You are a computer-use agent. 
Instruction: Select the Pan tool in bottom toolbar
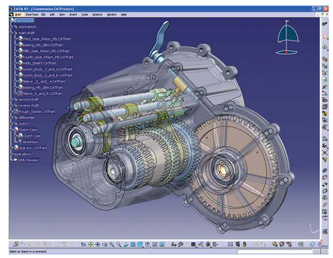(98, 244)
